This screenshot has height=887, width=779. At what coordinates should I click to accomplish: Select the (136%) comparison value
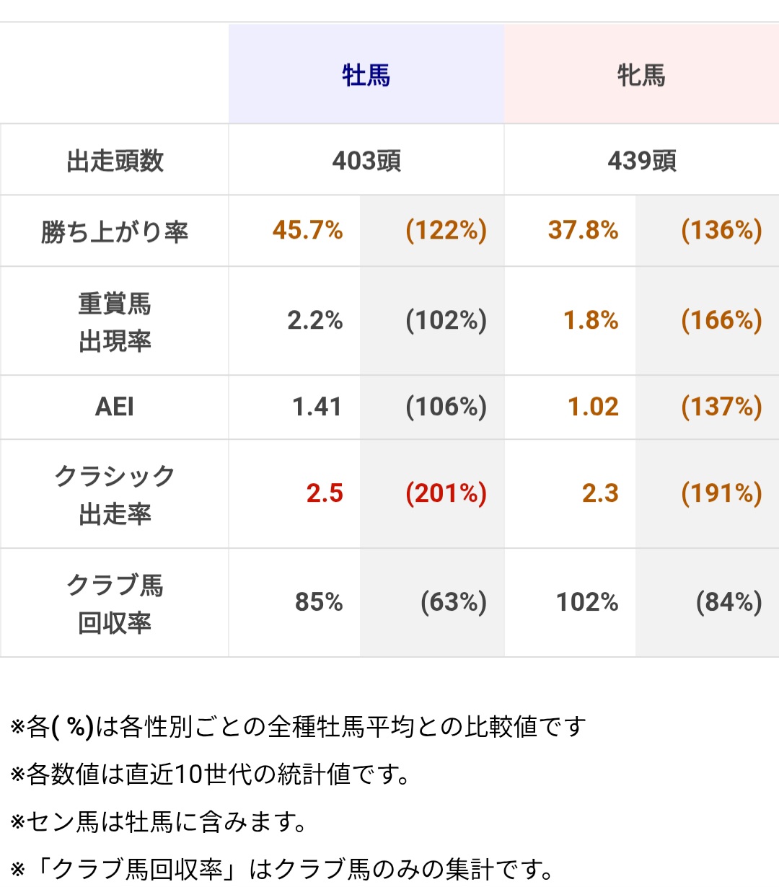pos(721,231)
